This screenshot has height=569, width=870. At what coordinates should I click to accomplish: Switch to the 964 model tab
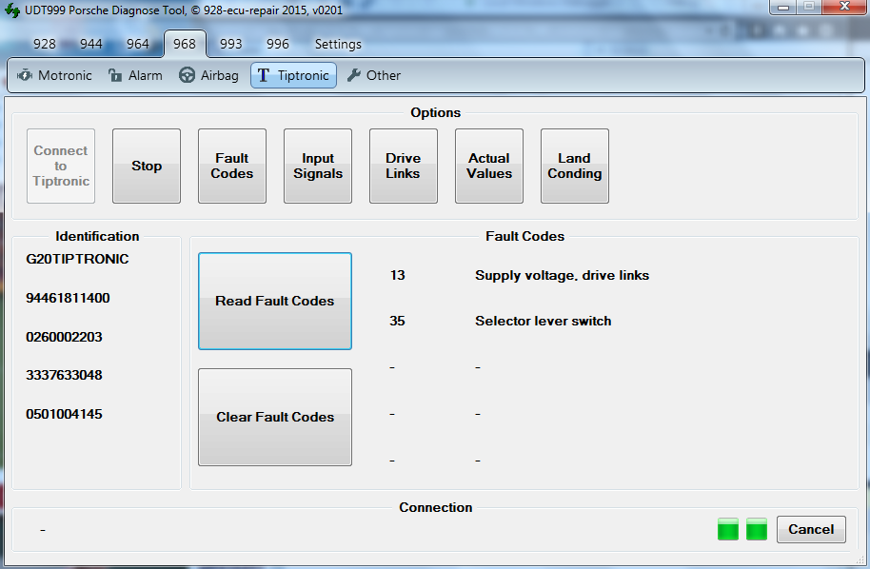pos(138,44)
